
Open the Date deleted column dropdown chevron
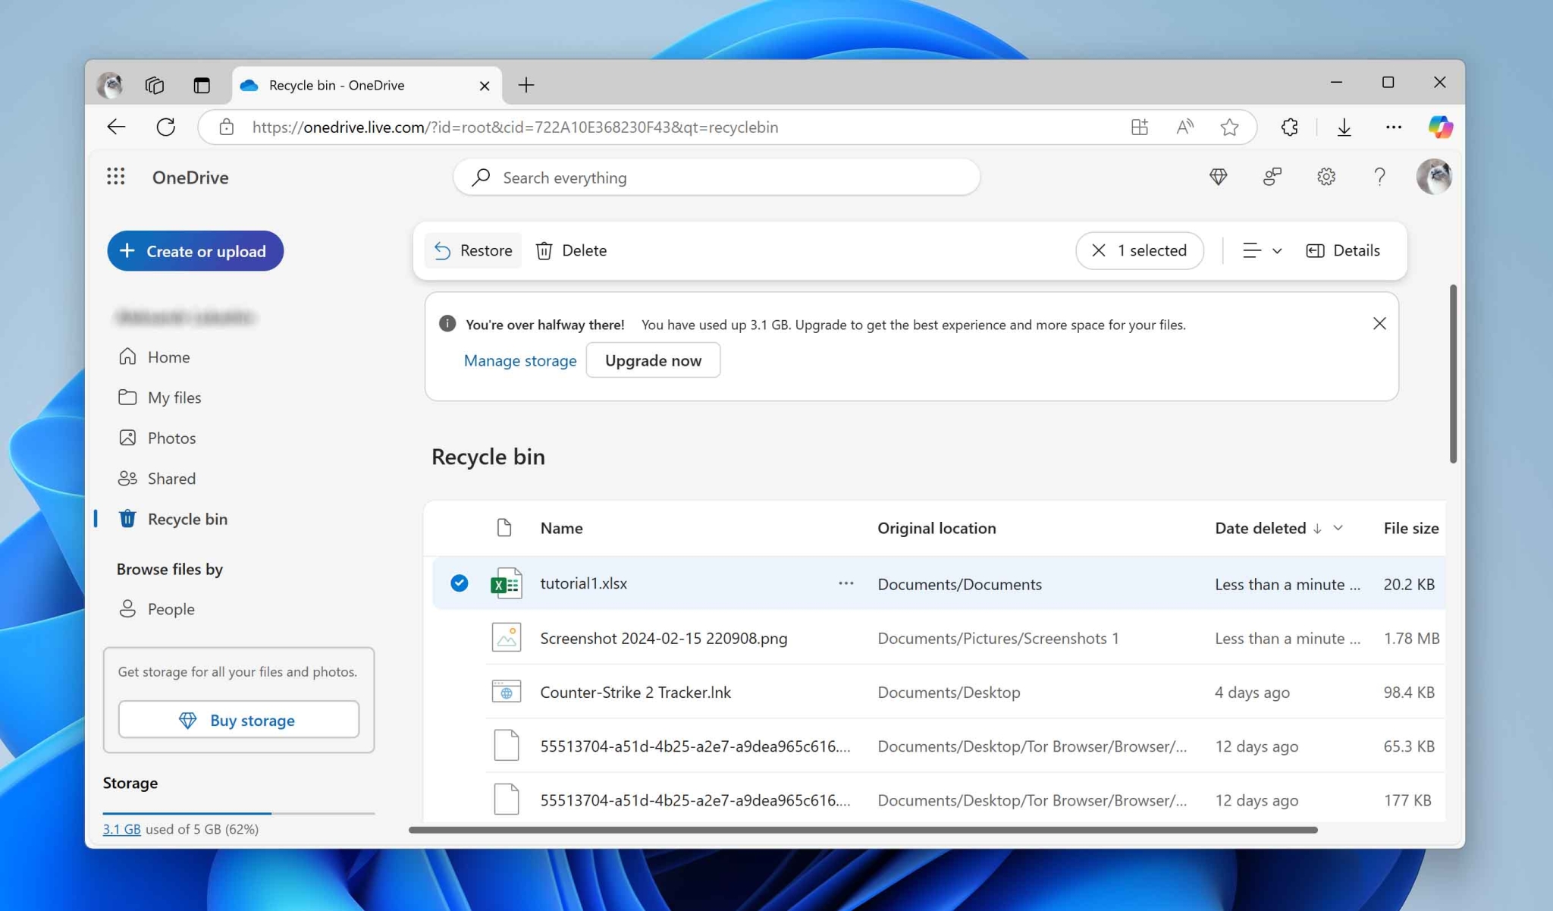(x=1338, y=528)
